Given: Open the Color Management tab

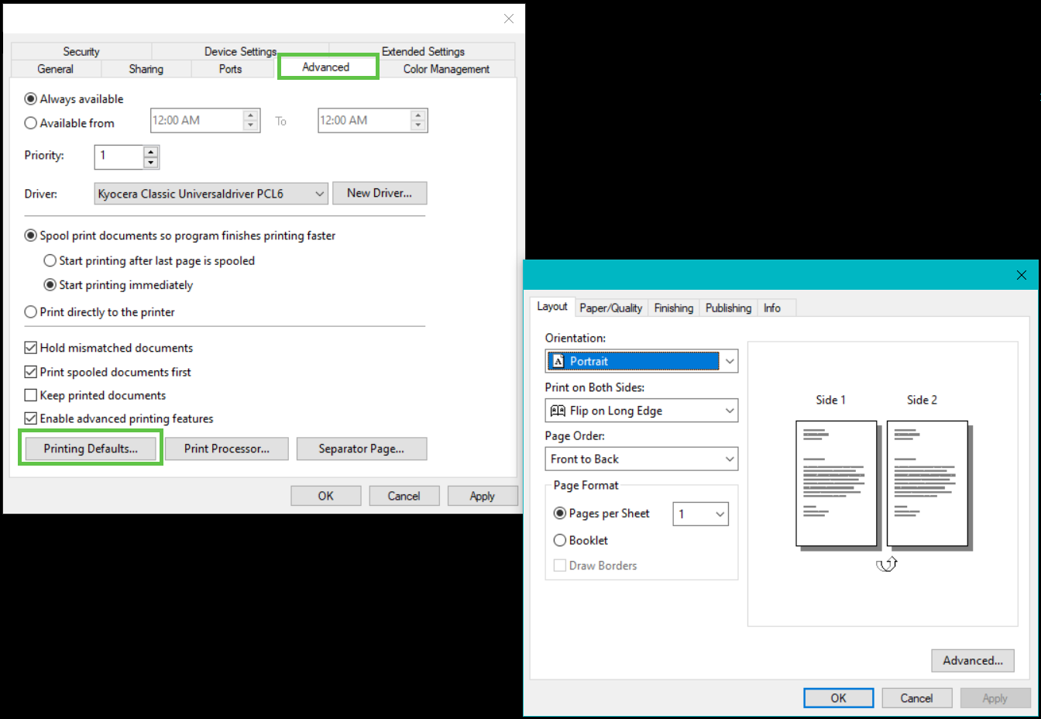Looking at the screenshot, I should pos(446,69).
